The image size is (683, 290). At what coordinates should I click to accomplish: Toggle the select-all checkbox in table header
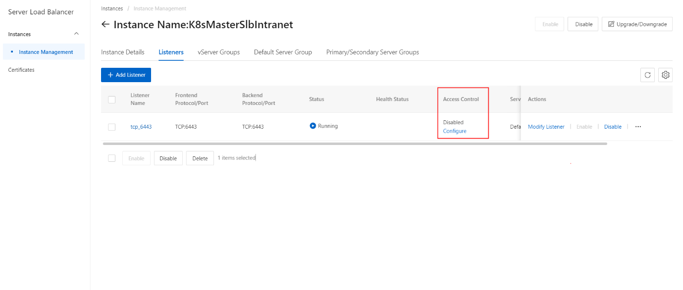pos(112,99)
